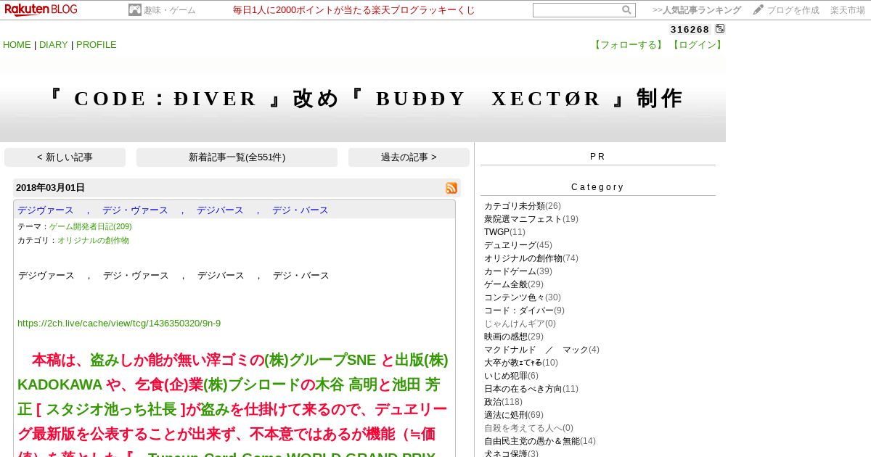This screenshot has height=457, width=871.
Task: Open theme ゲーム開発者日記(209) link
Action: (91, 226)
